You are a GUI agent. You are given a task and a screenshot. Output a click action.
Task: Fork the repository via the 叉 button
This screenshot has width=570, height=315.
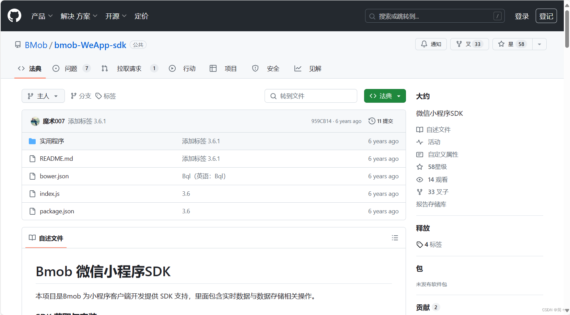click(469, 44)
